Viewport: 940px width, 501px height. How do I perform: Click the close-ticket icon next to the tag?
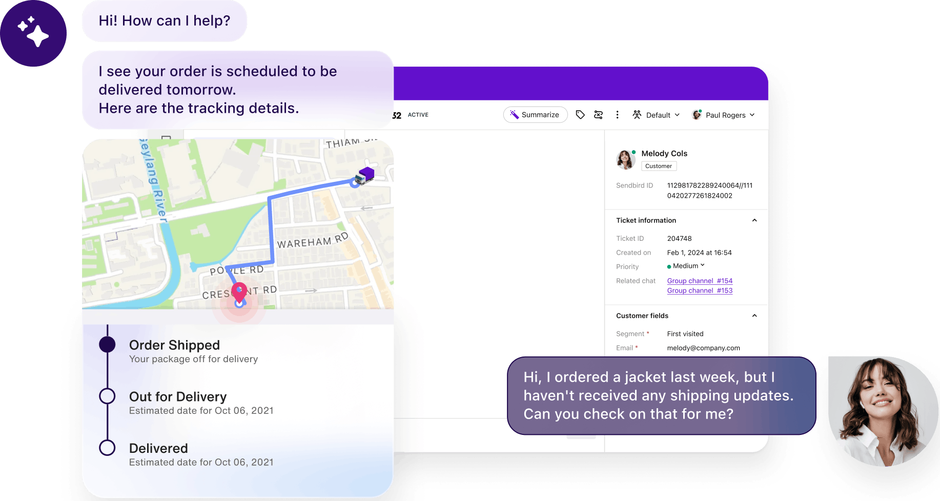pyautogui.click(x=598, y=115)
